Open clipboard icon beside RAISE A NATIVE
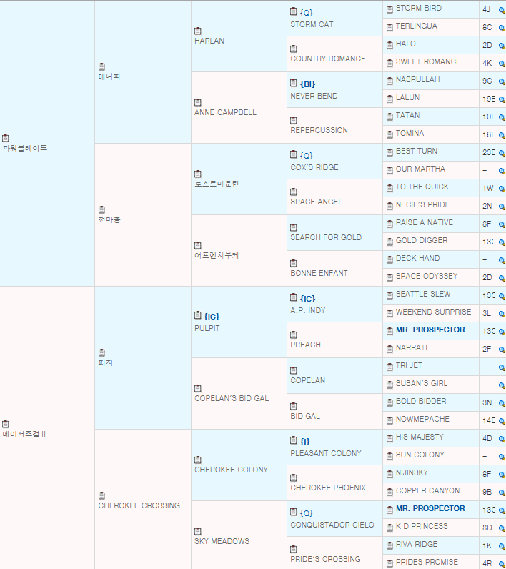The height and width of the screenshot is (569, 506). pos(390,224)
